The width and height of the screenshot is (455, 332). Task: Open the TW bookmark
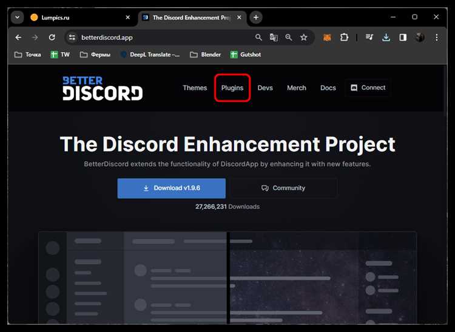[60, 55]
